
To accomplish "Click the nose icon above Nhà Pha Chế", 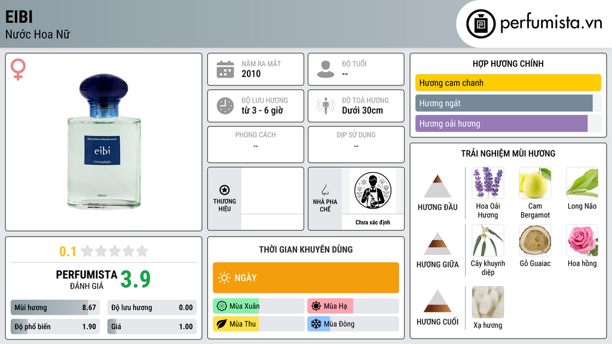I will click(325, 190).
